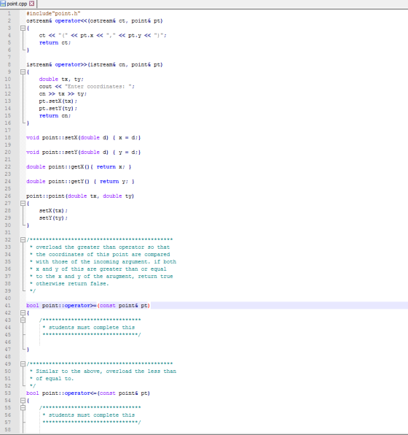The height and width of the screenshot is (435, 408).
Task: Click 'double tx, ty;' declaration
Action: click(61, 79)
